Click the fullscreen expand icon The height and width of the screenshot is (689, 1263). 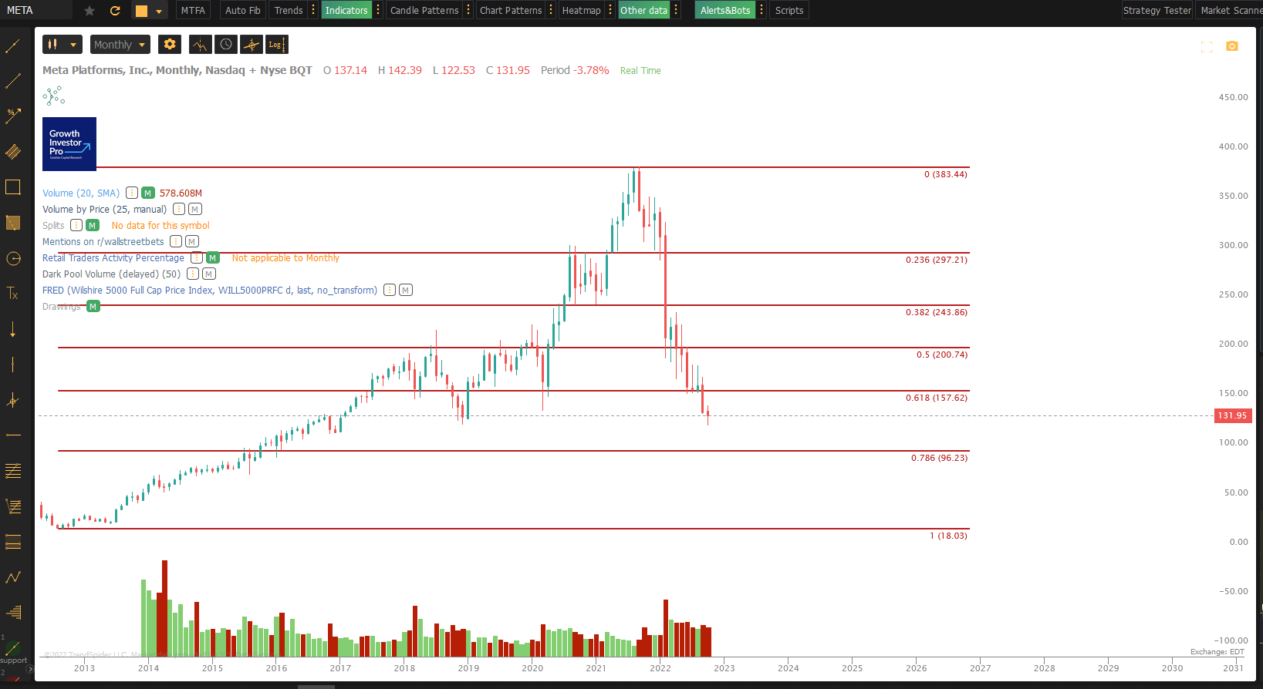click(x=1207, y=47)
